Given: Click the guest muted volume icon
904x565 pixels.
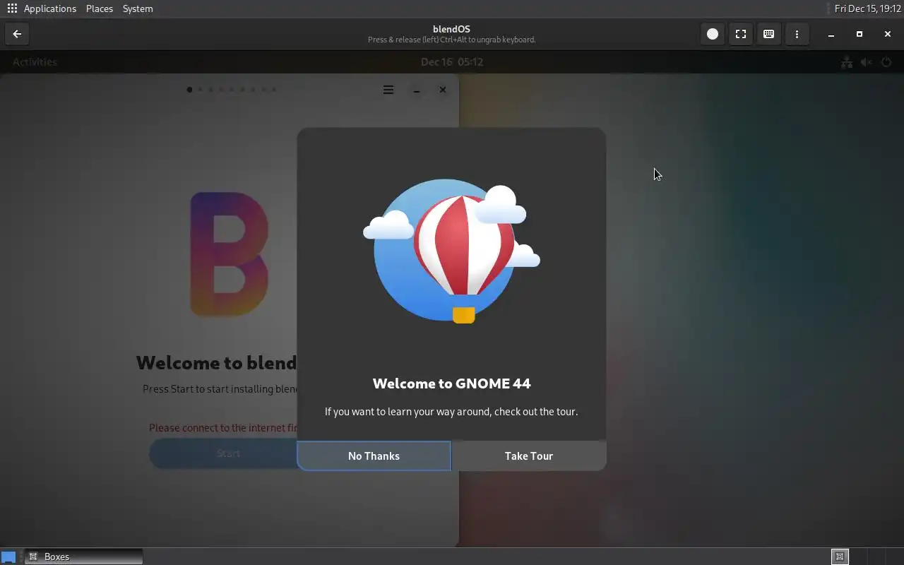Looking at the screenshot, I should tap(866, 62).
